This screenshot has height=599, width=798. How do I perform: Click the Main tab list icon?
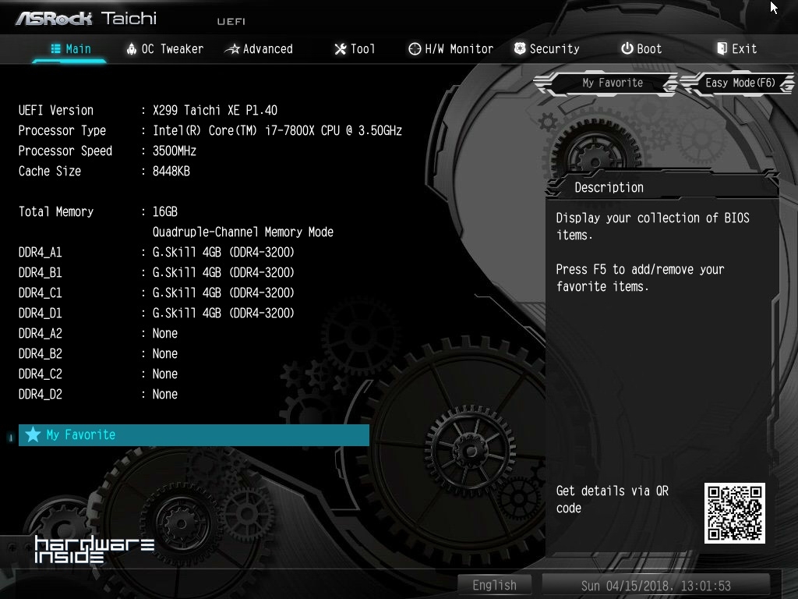[56, 49]
